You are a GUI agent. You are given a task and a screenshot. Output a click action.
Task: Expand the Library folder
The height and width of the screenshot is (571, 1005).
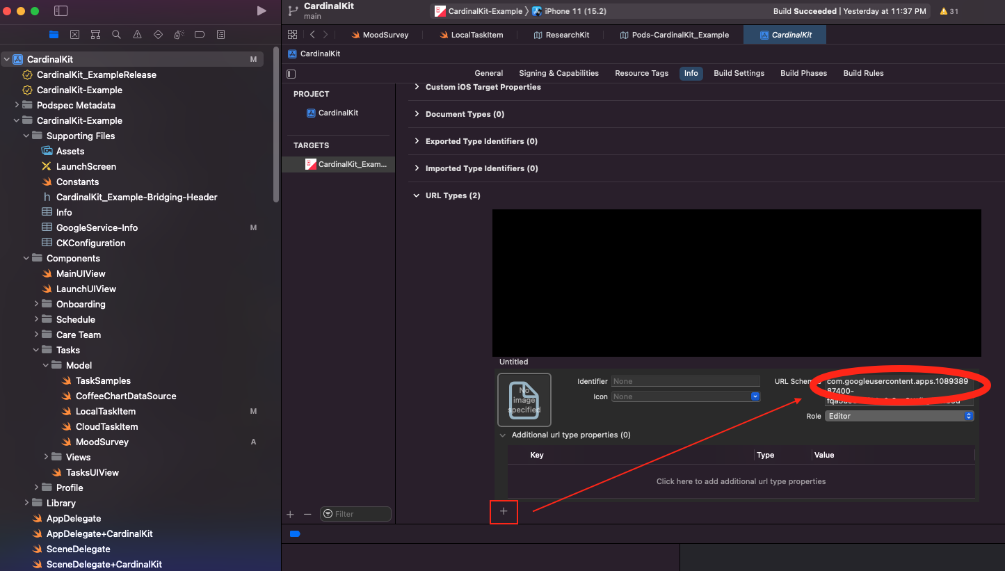tap(26, 503)
